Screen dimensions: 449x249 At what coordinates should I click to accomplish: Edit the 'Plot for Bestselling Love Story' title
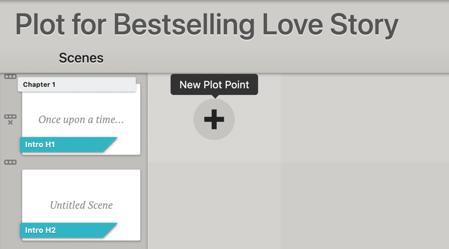(x=207, y=25)
